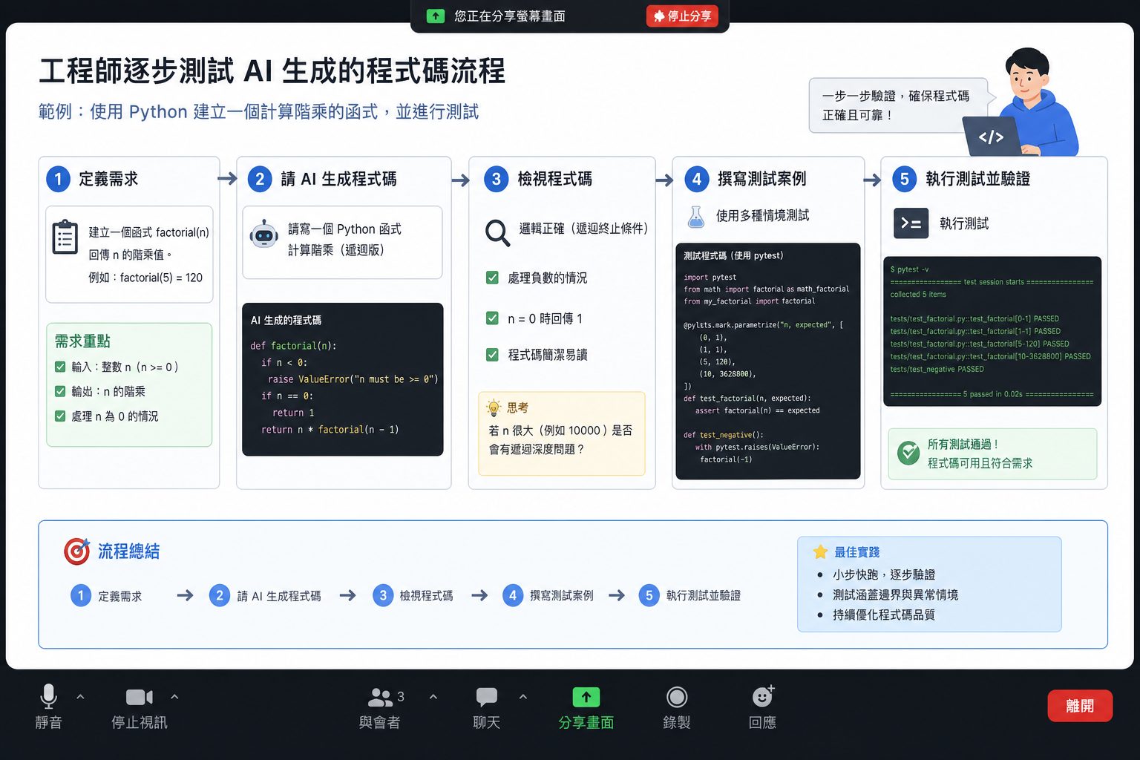1140x760 pixels.
Task: Click the 5 passed in 0.02s line
Action: click(992, 394)
